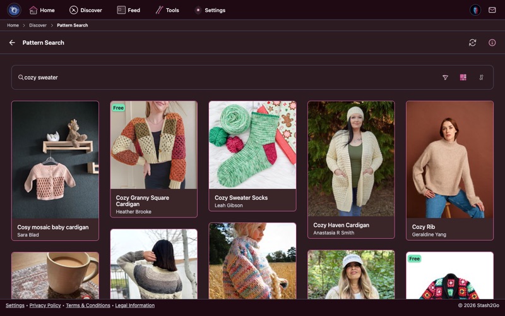Click designer name Geraldine Yang
Image resolution: width=505 pixels, height=316 pixels.
point(429,234)
